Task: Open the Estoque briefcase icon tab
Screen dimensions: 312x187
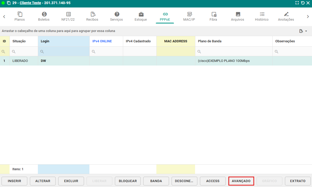Action: pyautogui.click(x=141, y=14)
